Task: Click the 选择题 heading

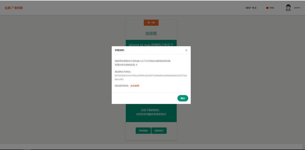Action: (151, 34)
